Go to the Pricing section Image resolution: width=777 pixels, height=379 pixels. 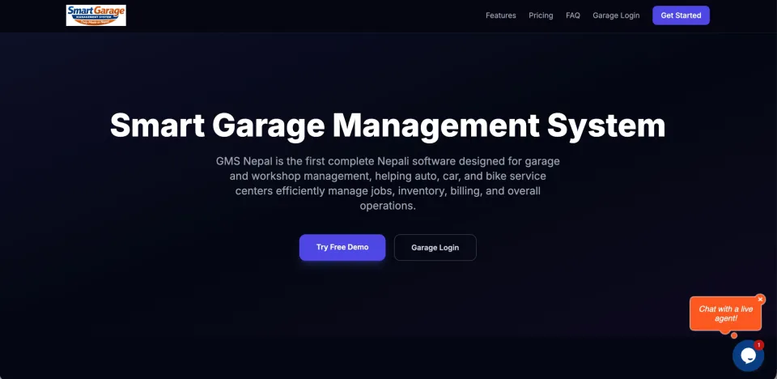tap(541, 15)
